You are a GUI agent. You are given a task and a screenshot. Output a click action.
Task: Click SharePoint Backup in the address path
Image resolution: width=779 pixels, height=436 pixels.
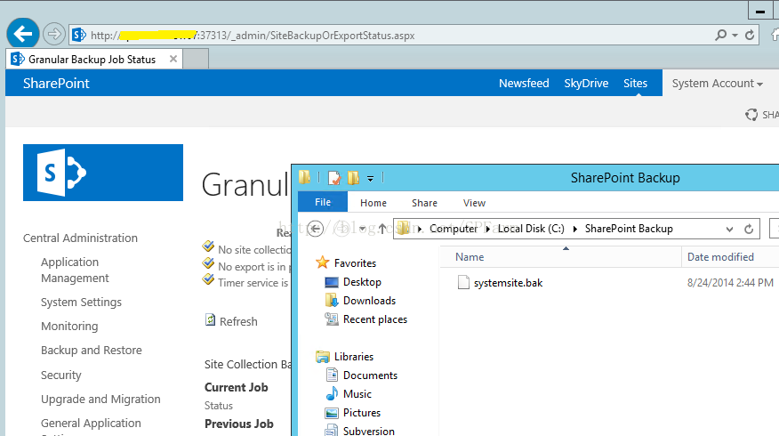point(629,229)
